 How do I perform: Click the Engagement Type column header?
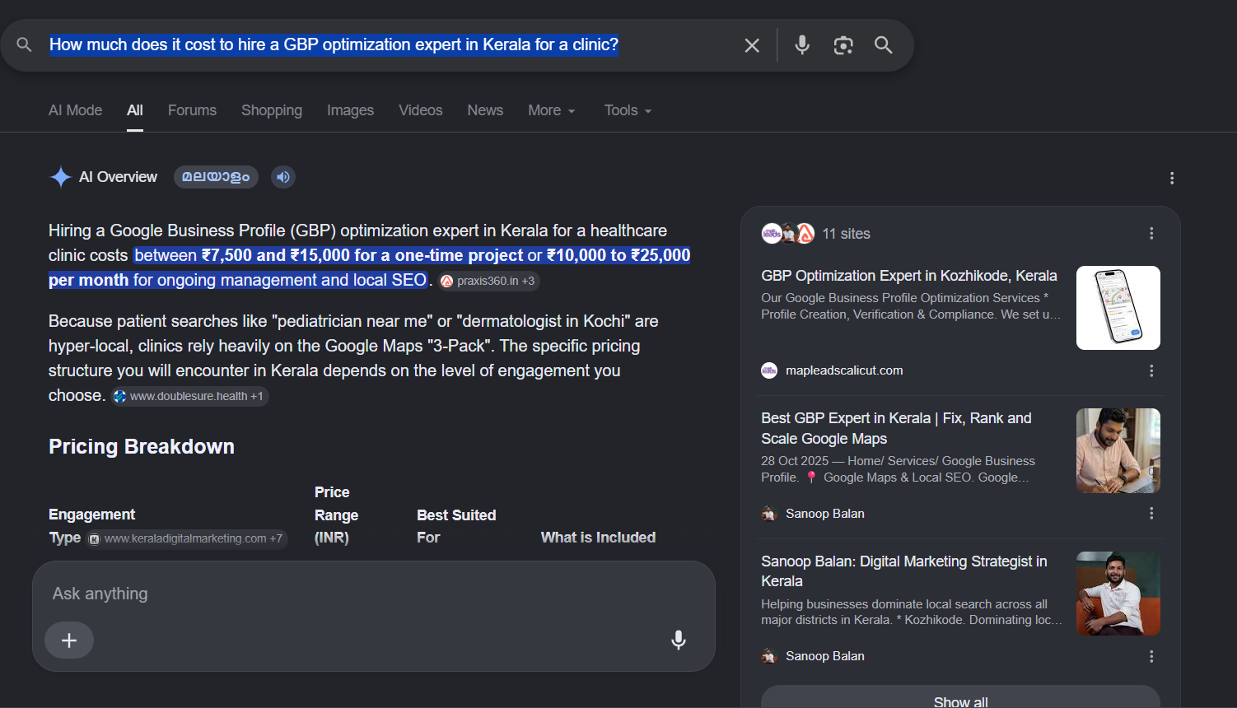(x=91, y=525)
